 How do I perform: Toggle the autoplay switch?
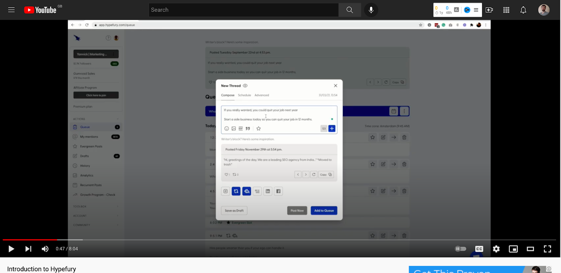[x=461, y=249]
